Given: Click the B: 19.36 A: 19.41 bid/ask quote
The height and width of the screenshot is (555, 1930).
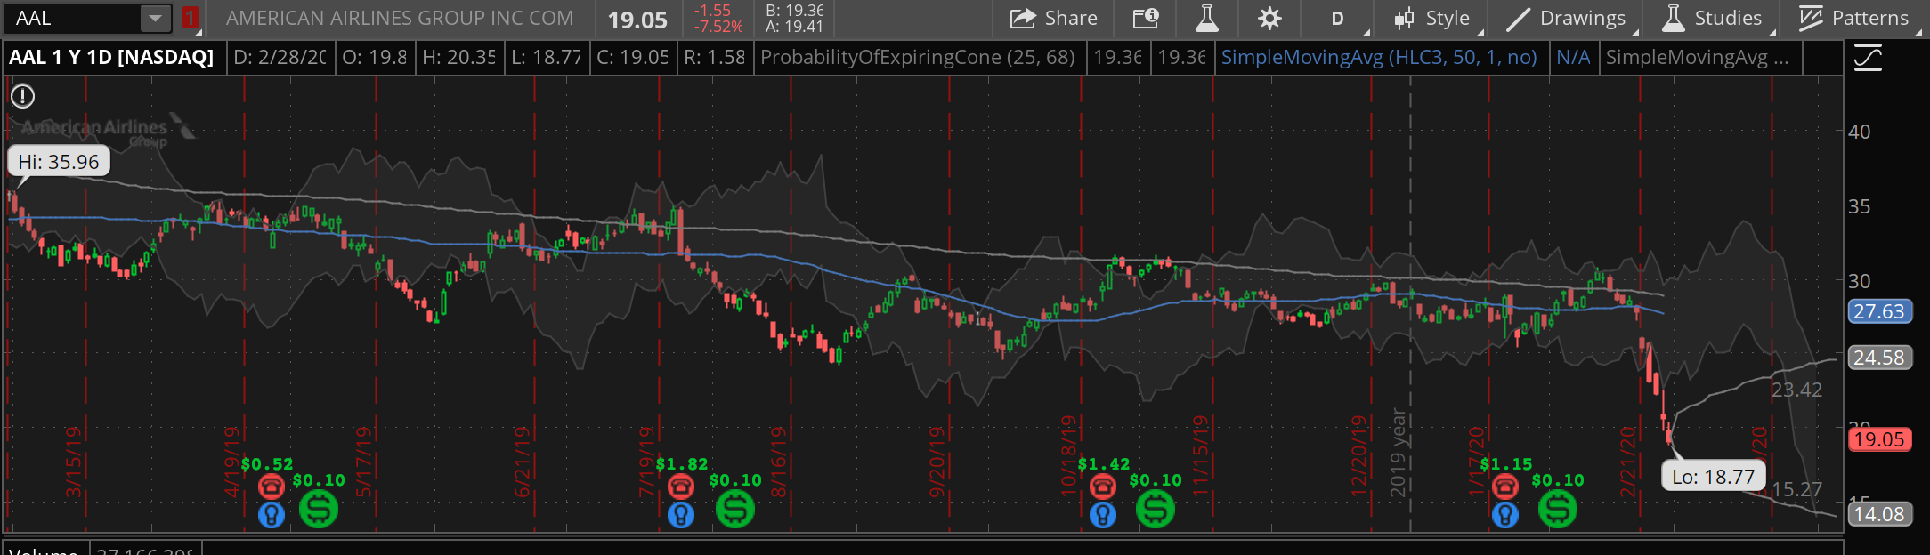Looking at the screenshot, I should pyautogui.click(x=794, y=18).
